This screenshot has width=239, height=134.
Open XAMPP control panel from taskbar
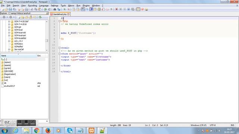91,131
